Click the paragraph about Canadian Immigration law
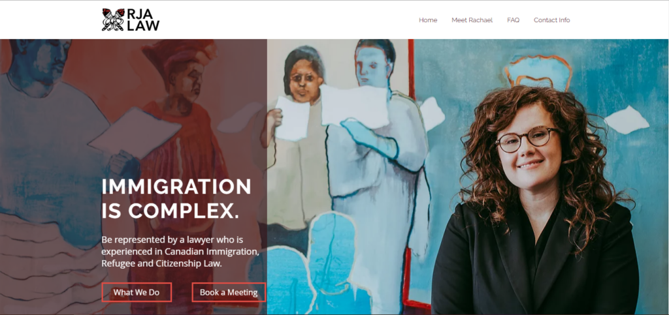 pos(180,251)
